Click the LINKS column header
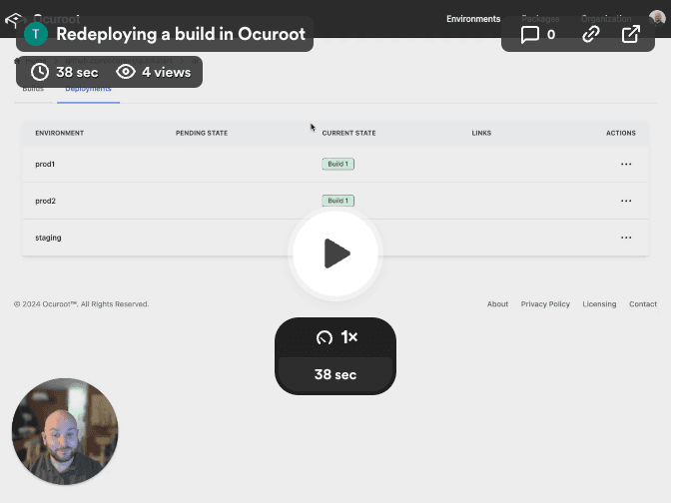 [481, 133]
